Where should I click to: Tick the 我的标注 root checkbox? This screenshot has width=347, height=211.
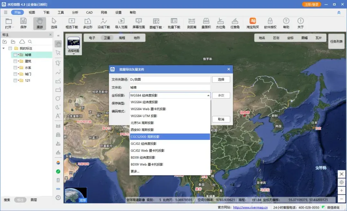coord(10,47)
